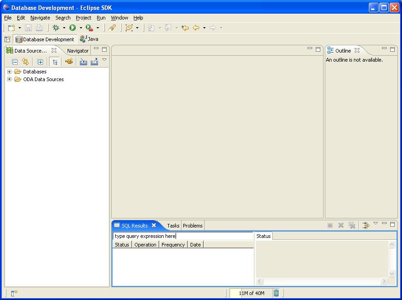Click in the query expression field

pyautogui.click(x=183, y=236)
